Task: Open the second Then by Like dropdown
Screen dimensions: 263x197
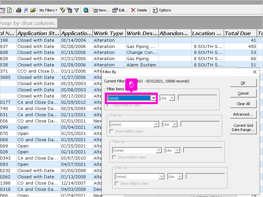Action: [x=177, y=150]
